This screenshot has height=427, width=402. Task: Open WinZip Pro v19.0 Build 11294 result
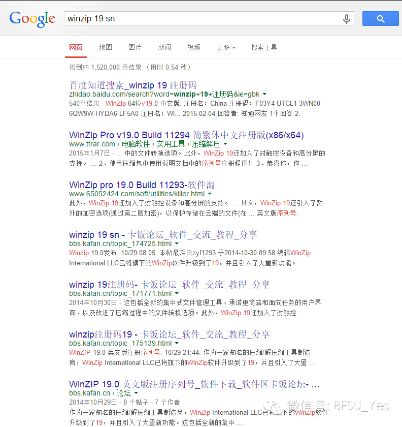[x=186, y=135]
